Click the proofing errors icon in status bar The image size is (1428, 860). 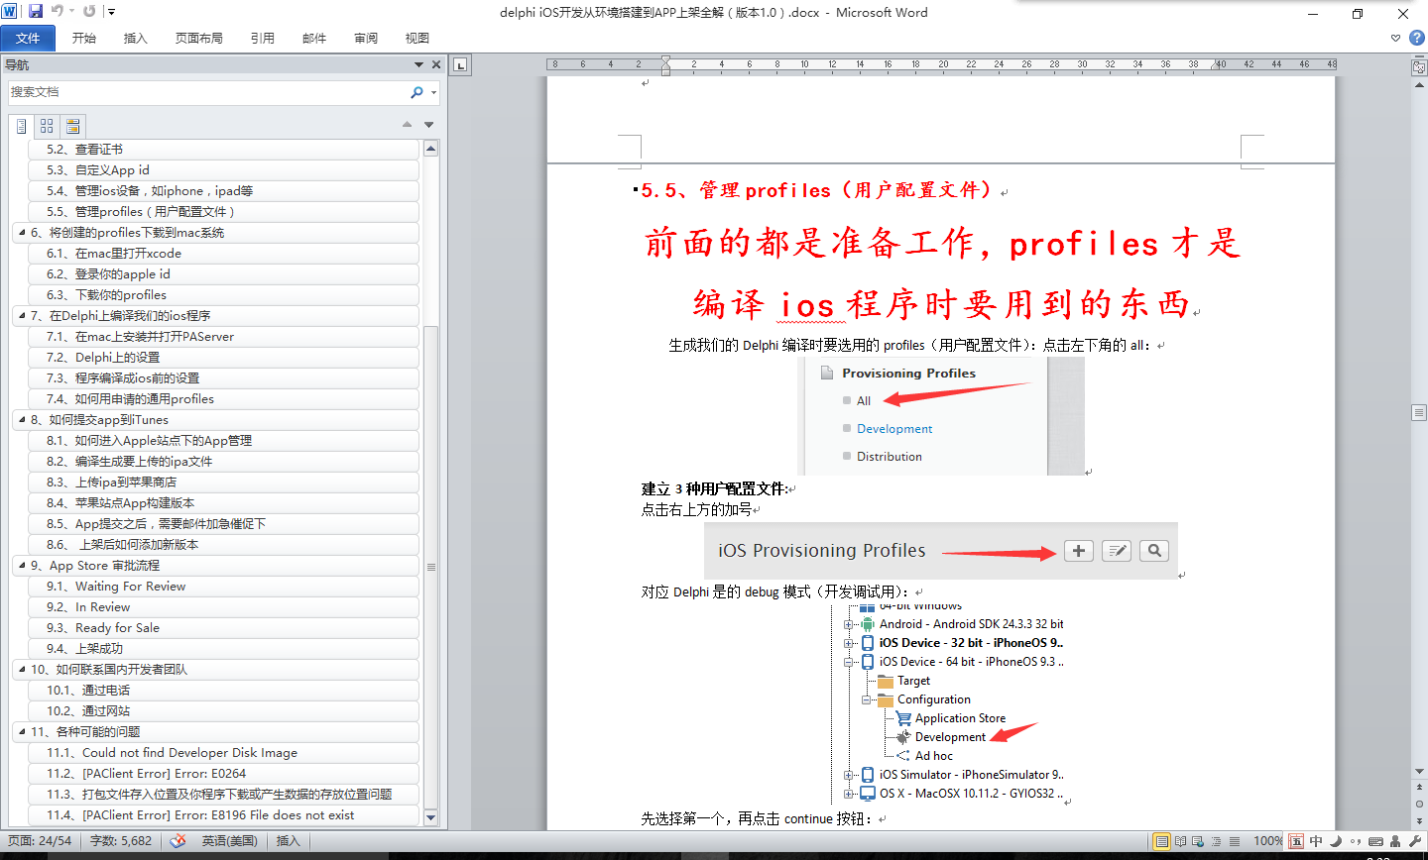click(x=178, y=841)
